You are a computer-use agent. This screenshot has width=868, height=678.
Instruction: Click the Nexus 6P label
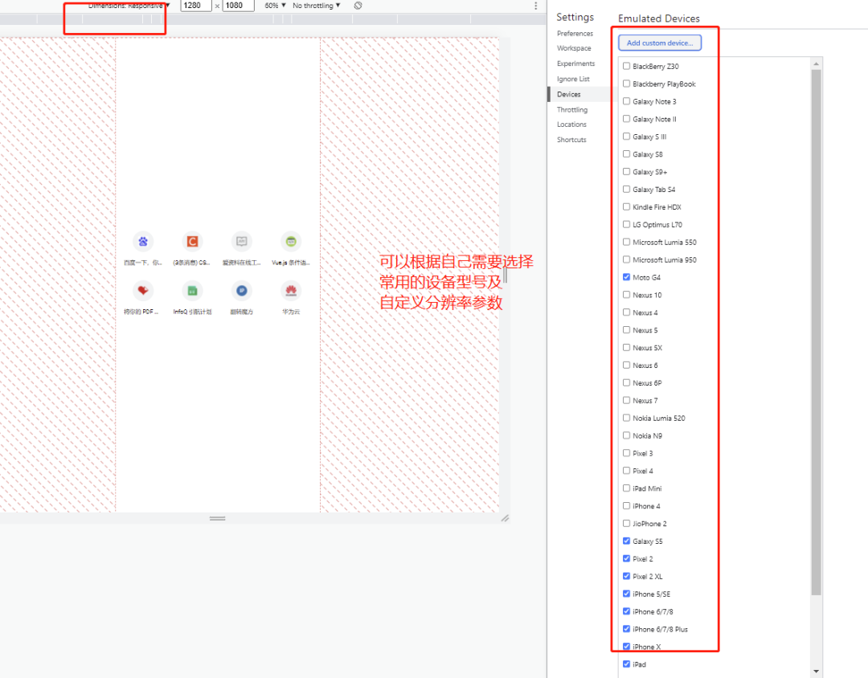tap(647, 383)
